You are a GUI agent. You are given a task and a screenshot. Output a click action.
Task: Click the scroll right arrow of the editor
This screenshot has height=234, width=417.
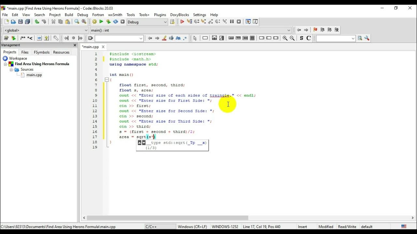point(413,218)
